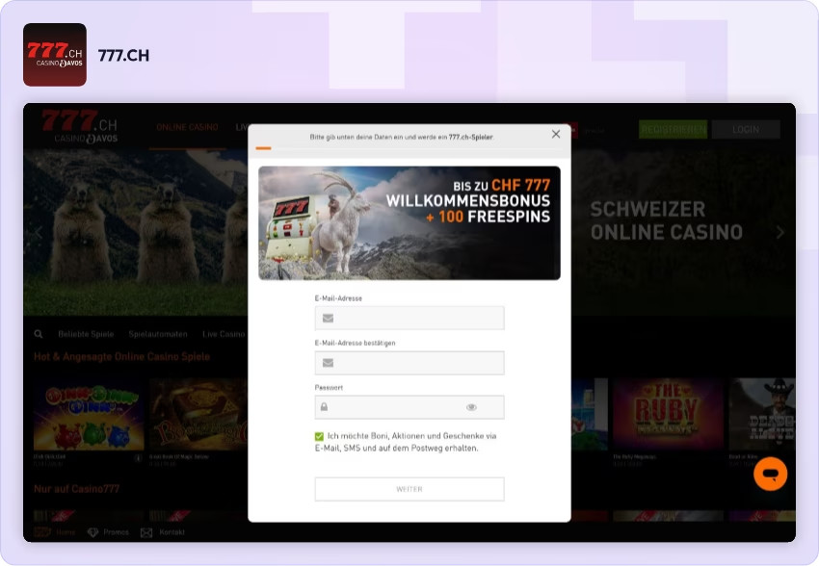Screen dimensions: 819x566
Task: Open the Oink Oink Oink game thumbnail
Action: point(89,415)
